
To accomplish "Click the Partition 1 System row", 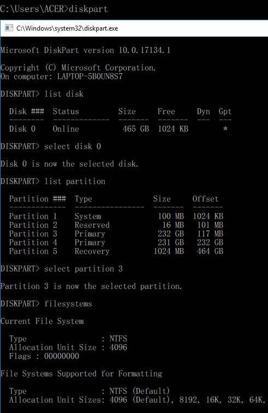I will pyautogui.click(x=116, y=216).
